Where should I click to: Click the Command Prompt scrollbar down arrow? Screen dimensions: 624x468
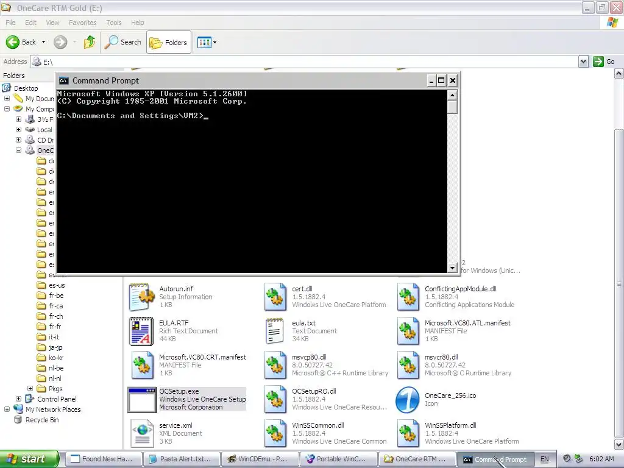tap(452, 268)
